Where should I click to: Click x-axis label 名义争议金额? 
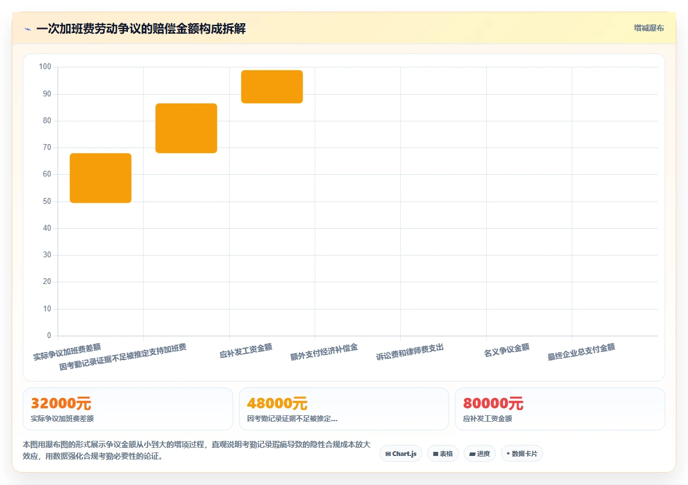507,350
